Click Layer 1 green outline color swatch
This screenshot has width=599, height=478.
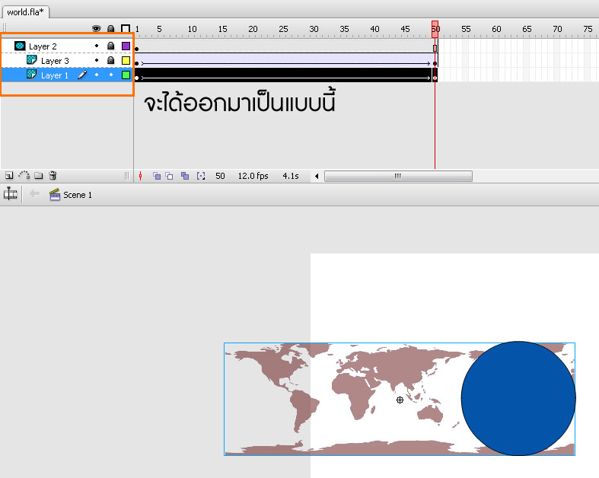click(126, 75)
